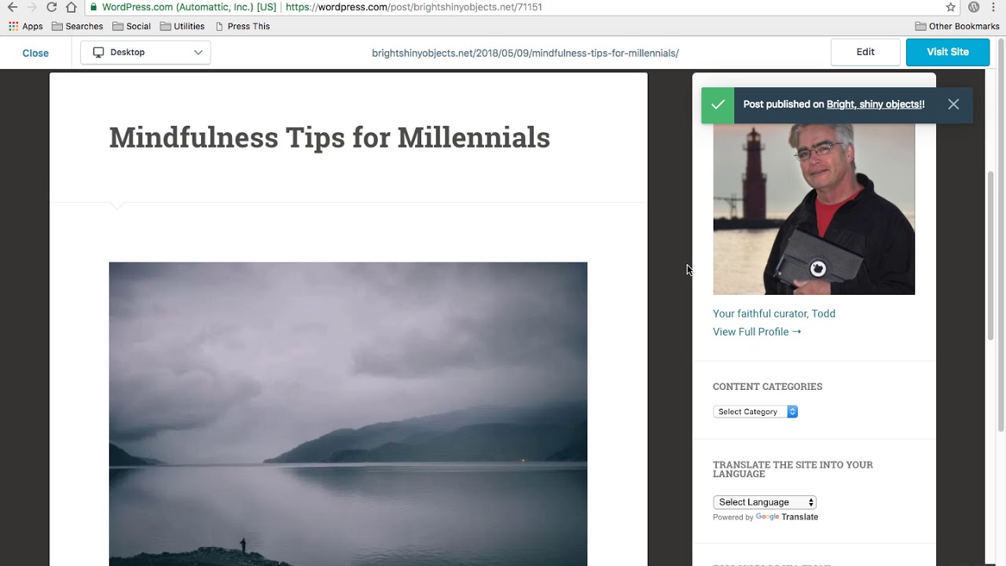This screenshot has width=1006, height=566.
Task: Open the Social bookmarks folder
Action: click(x=131, y=26)
